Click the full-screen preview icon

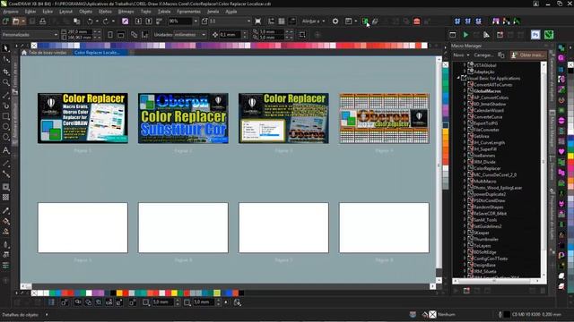tap(257, 21)
